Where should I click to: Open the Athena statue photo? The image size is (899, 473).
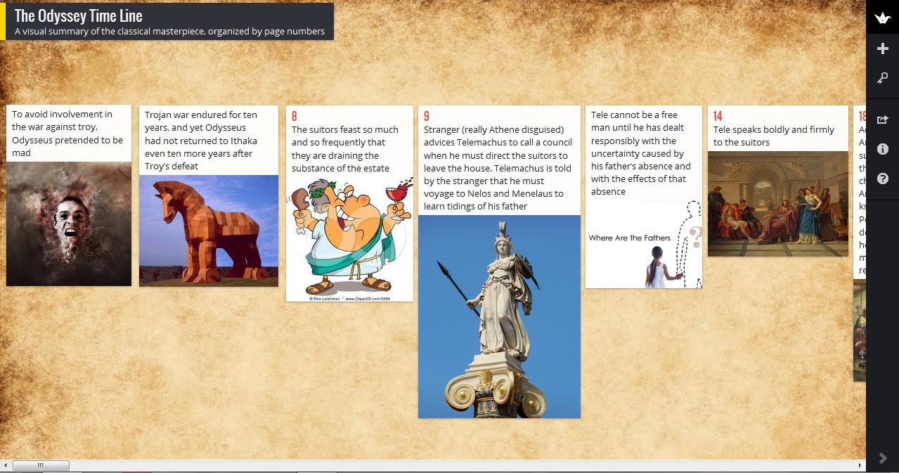[x=499, y=316]
